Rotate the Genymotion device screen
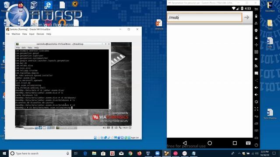 point(256,102)
